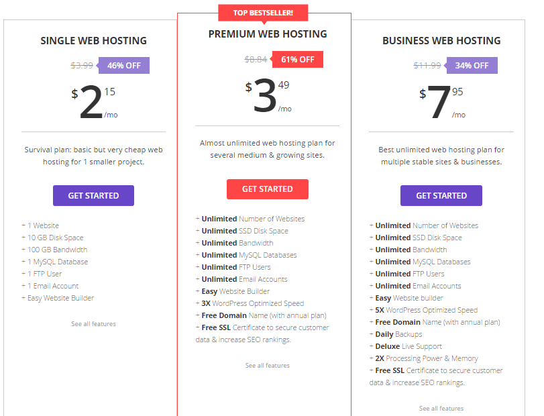Click the $2.15 per month price
Image resolution: width=544 pixels, height=416 pixels.
[x=95, y=103]
